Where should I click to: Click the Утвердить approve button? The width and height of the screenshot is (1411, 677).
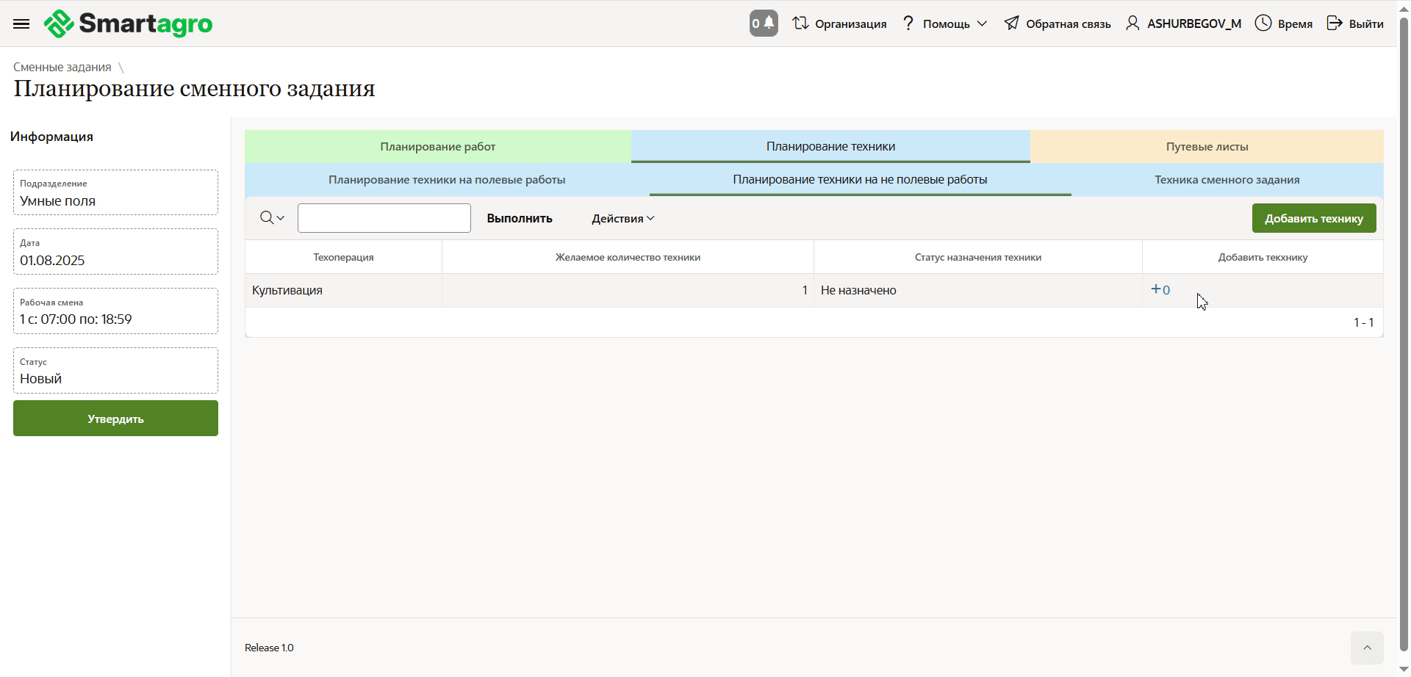point(115,419)
